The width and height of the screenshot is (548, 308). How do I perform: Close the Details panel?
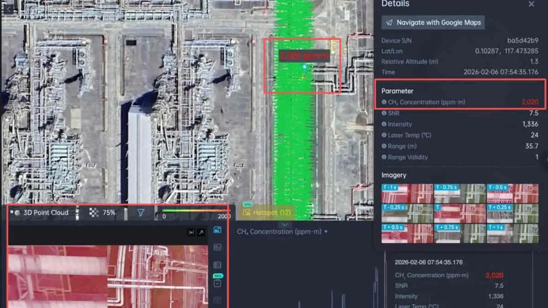coord(531,4)
